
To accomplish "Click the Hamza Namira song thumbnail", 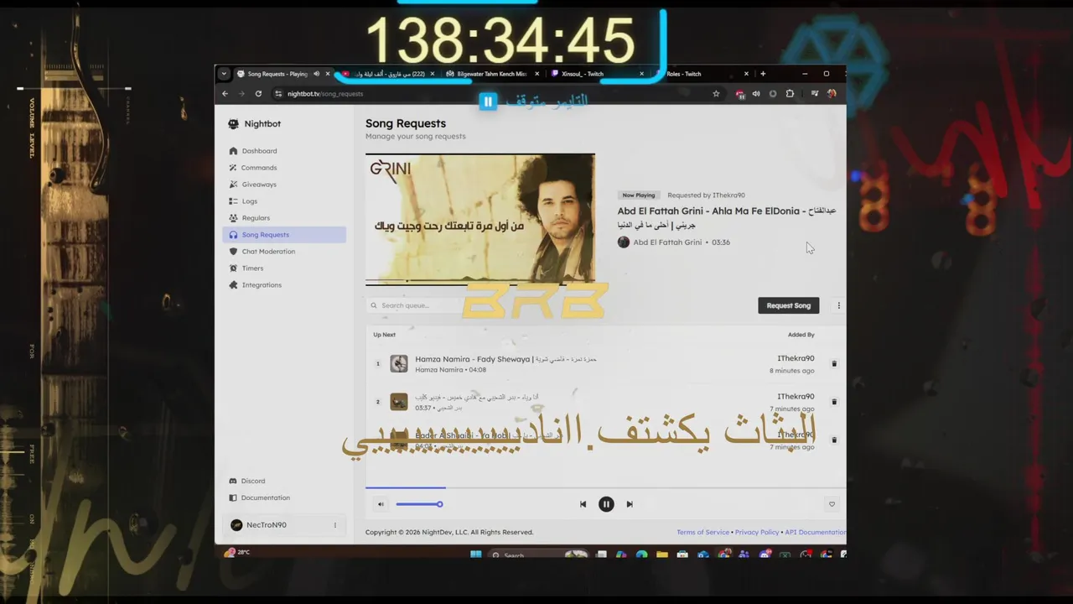I will pos(399,363).
